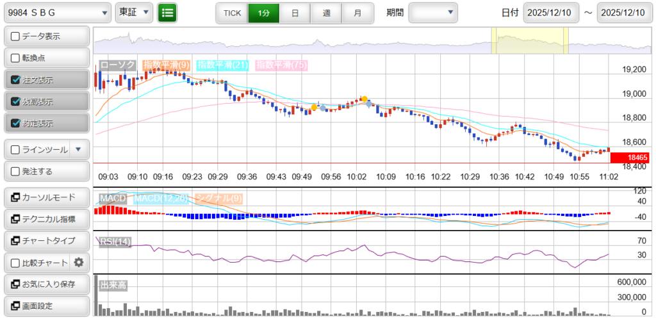This screenshot has width=656, height=319.
Task: Switch to the TICK timeframe tab
Action: (x=232, y=13)
